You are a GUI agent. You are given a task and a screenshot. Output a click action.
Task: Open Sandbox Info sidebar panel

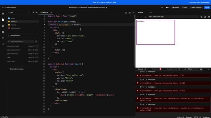click(x=3, y=14)
